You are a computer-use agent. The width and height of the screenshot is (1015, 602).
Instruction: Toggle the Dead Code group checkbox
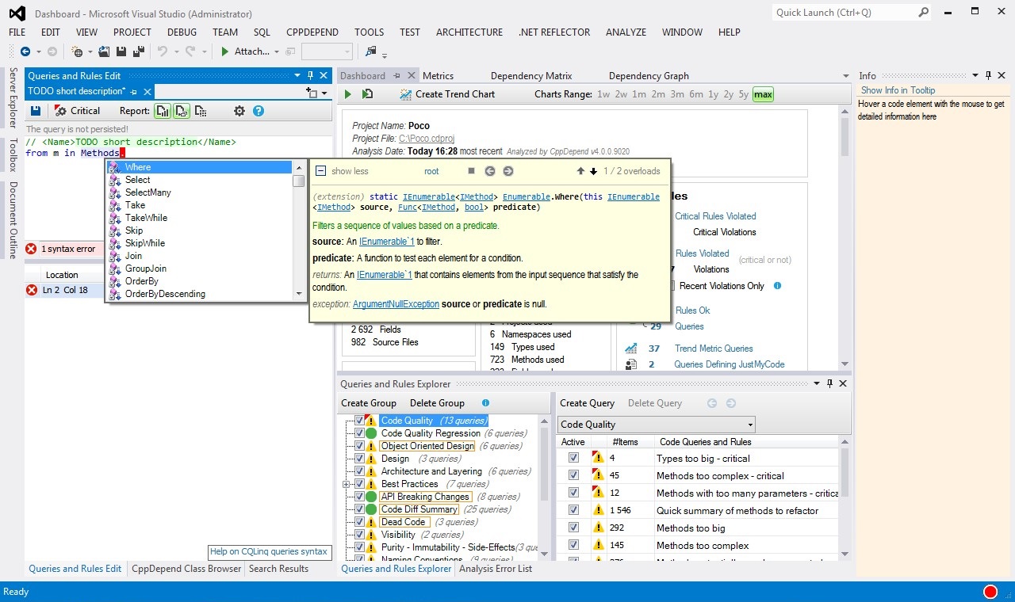tap(360, 522)
